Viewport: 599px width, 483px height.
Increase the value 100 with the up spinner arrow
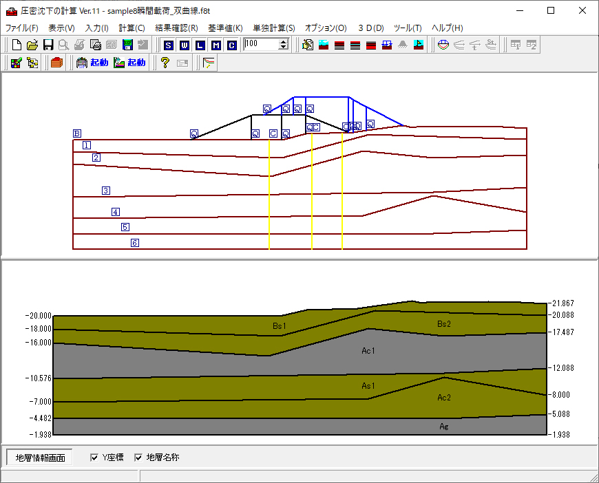click(283, 41)
